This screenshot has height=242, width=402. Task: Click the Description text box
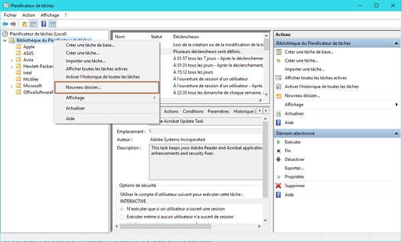[x=206, y=162]
